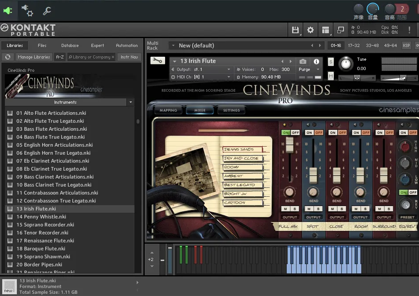Click Manage Libraries button
The height and width of the screenshot is (296, 419).
click(x=34, y=57)
